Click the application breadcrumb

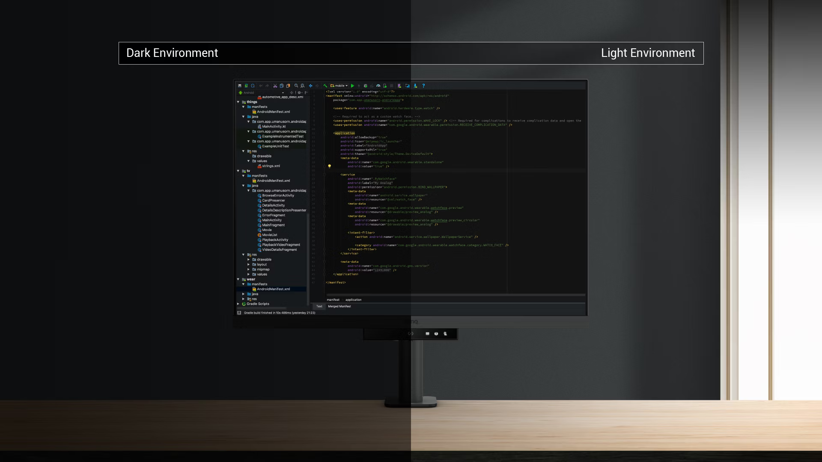tap(353, 300)
